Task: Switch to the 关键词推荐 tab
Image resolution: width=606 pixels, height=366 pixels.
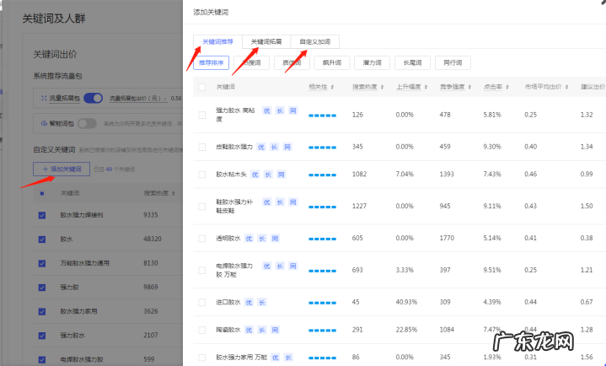Action: coord(218,42)
